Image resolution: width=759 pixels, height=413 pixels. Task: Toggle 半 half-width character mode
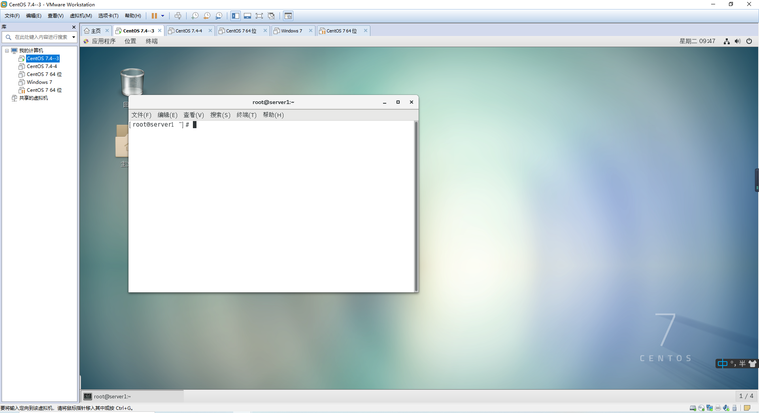tap(743, 364)
